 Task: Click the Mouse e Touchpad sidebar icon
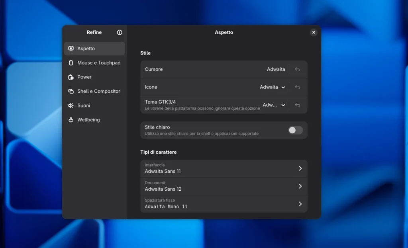(x=71, y=62)
